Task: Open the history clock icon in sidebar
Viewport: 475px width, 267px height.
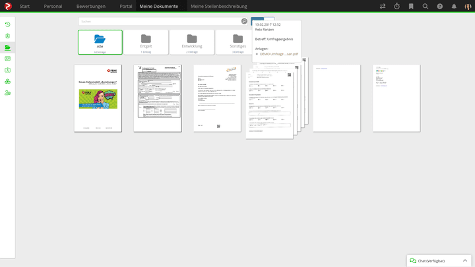Action: tap(7, 24)
